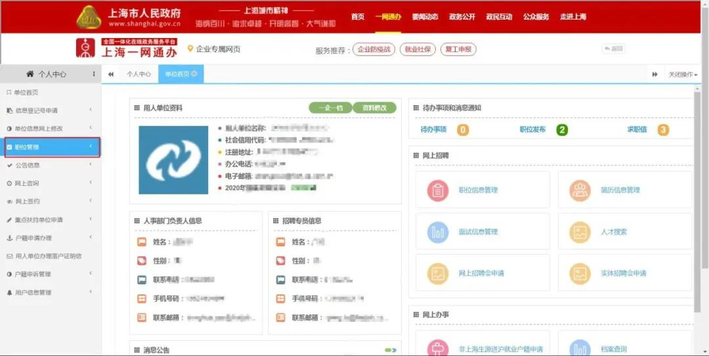Open 政民互动 in top navigation

pos(499,16)
